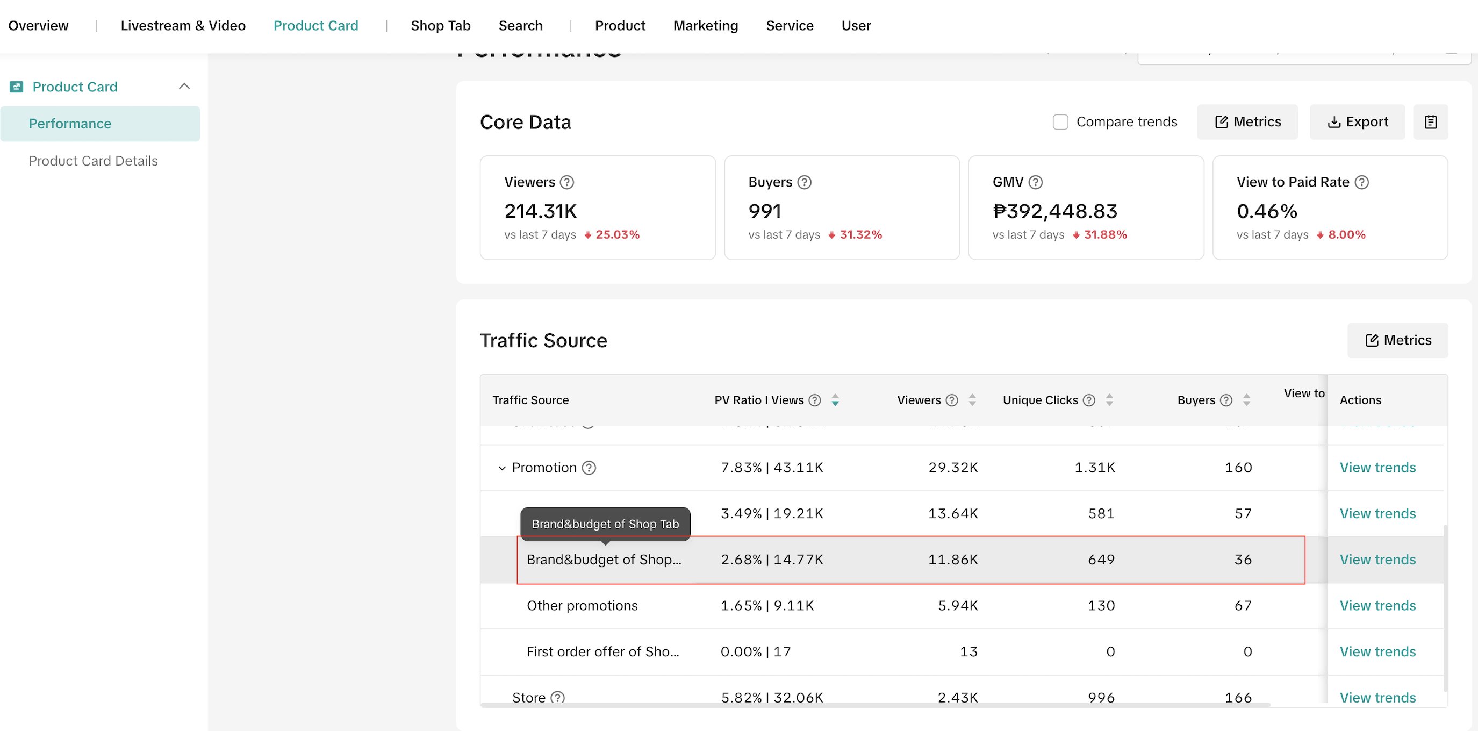Collapse the Promotion row chevron
This screenshot has width=1478, height=731.
tap(502, 468)
